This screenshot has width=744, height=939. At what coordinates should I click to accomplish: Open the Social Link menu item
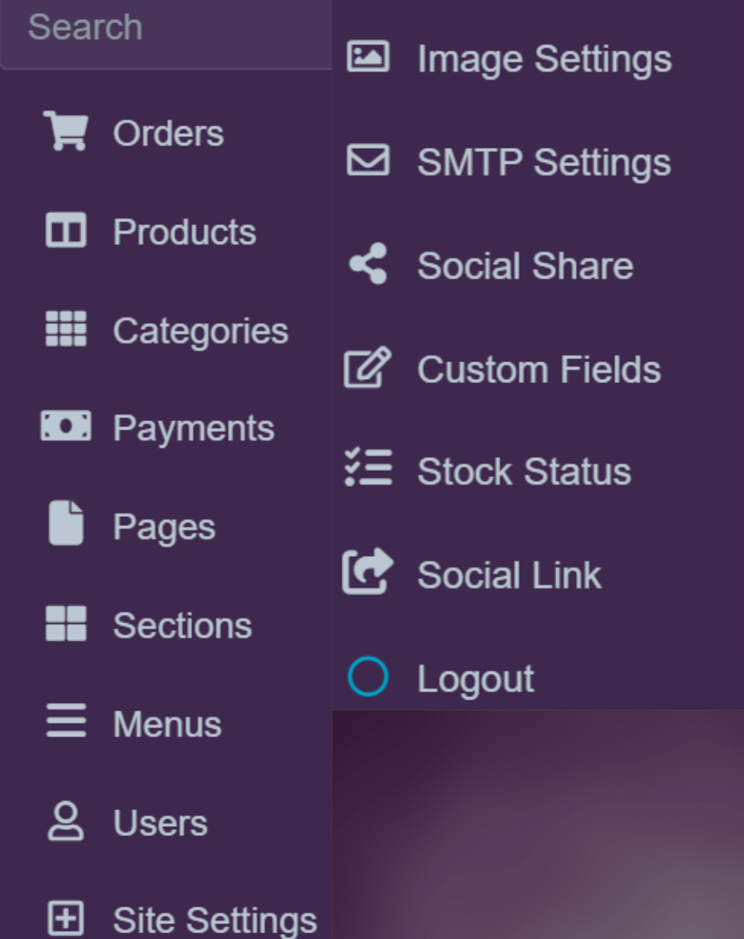(x=471, y=574)
